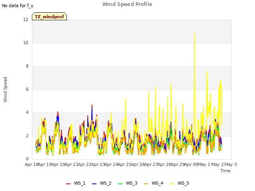Click the orange WS_4 legend color marker
The height and width of the screenshot is (191, 255).
click(146, 184)
